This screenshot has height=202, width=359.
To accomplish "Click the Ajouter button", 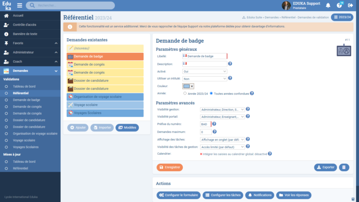I will click(78, 128).
